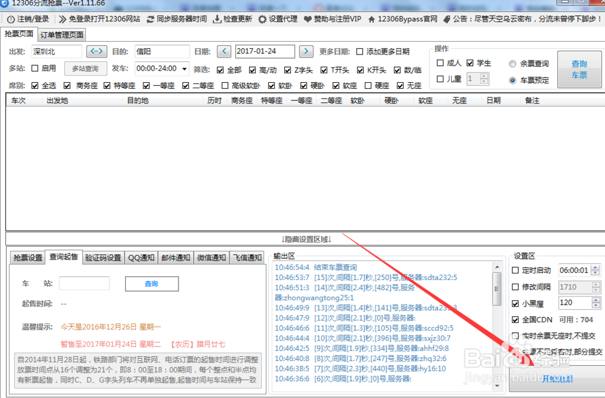Toggle first class seat checkbox
The image size is (605, 398).
click(146, 86)
